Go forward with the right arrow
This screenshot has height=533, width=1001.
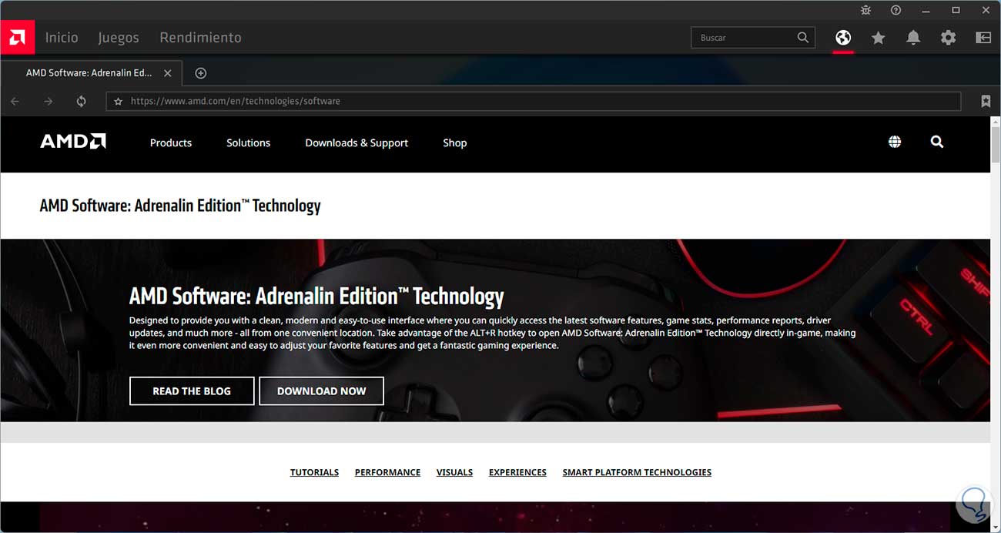coord(49,101)
